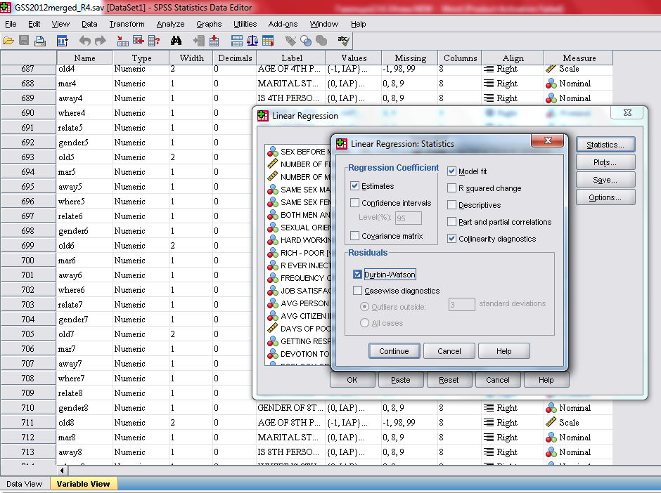Click the Variables info icon with question mark
661x493 pixels.
(x=154, y=41)
